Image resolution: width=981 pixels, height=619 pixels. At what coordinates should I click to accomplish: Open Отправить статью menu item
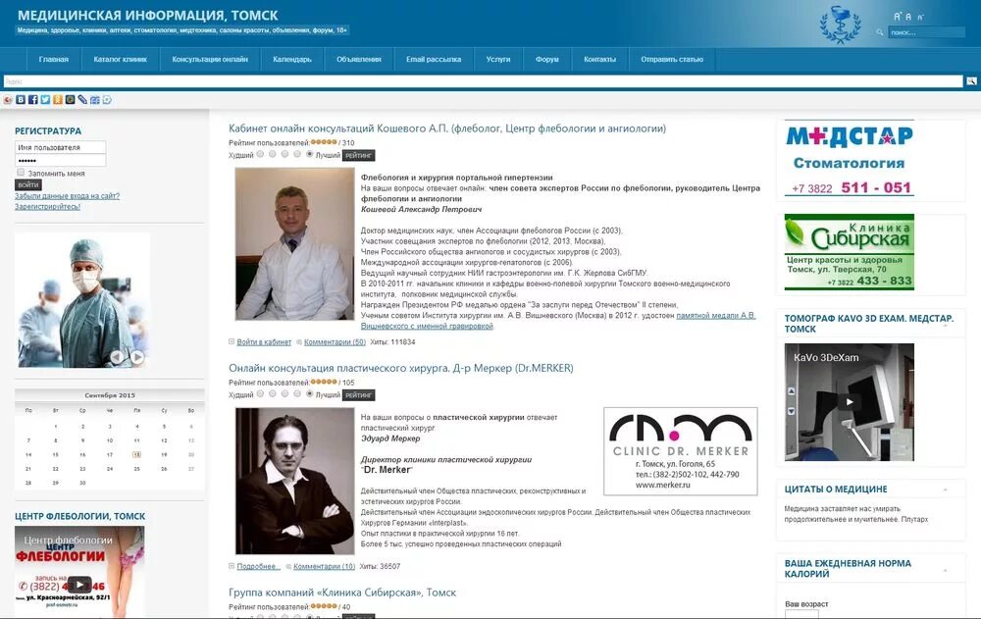click(672, 60)
